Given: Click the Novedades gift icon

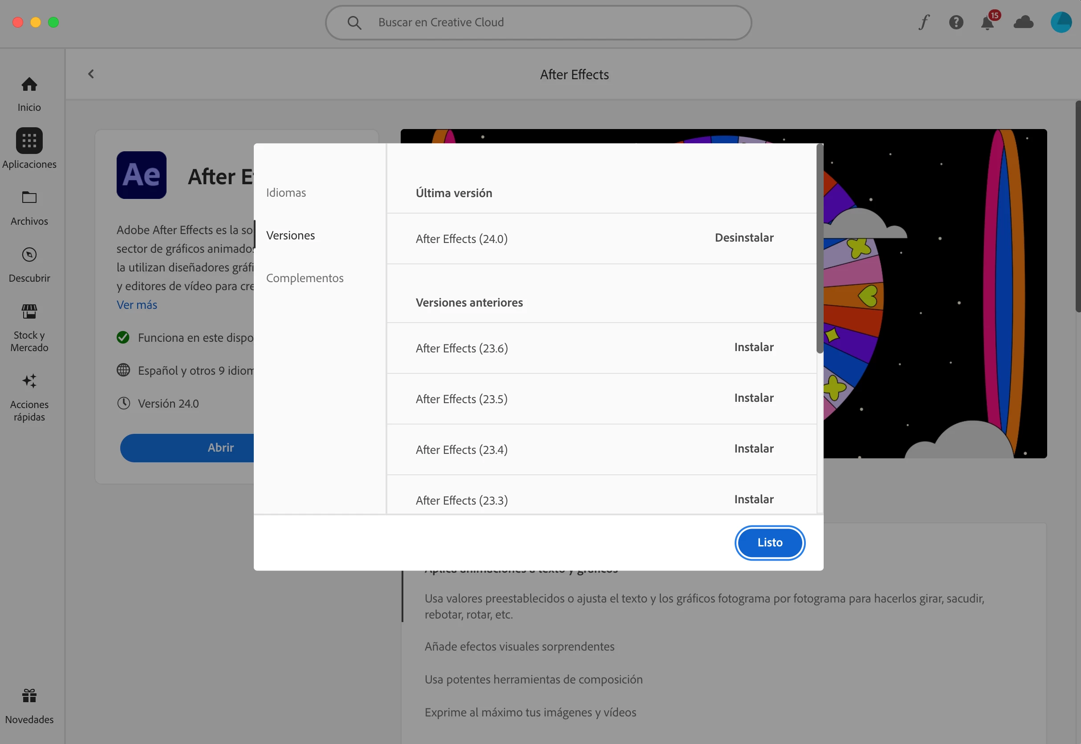Looking at the screenshot, I should click(x=29, y=695).
